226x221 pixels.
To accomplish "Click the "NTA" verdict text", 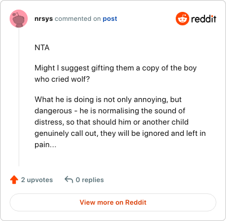I will [42, 48].
